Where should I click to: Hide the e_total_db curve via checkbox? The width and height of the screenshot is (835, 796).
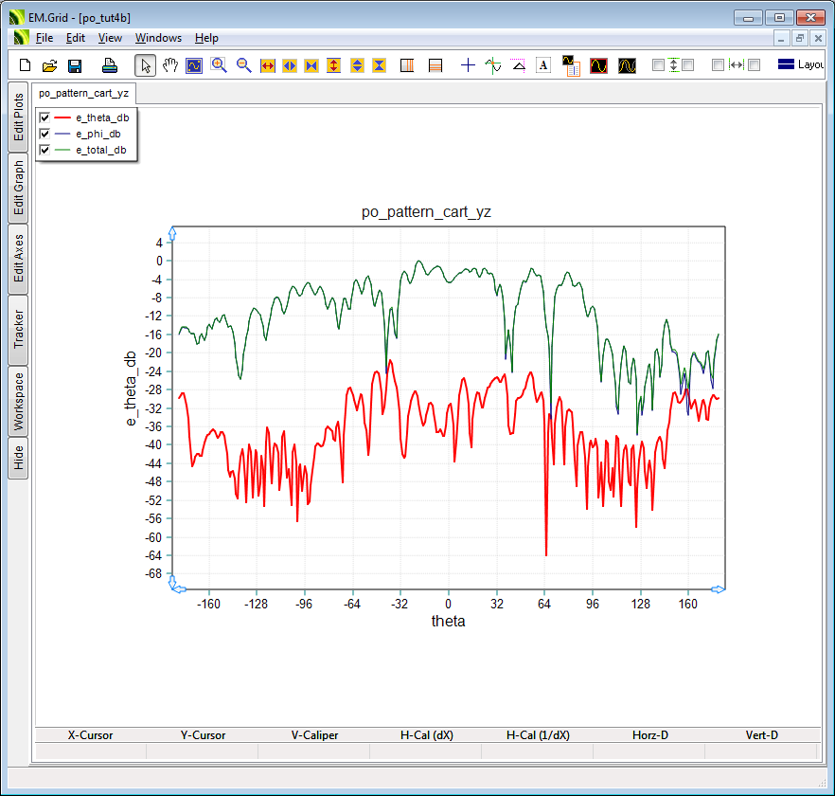pos(44,150)
